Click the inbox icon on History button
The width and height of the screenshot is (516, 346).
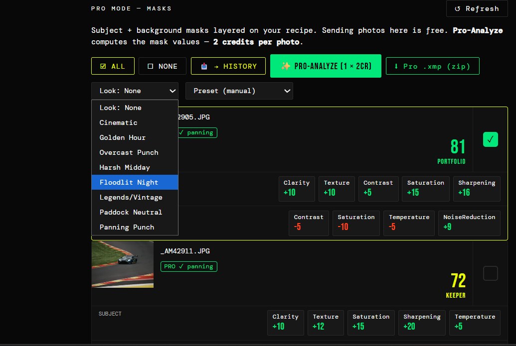click(204, 66)
